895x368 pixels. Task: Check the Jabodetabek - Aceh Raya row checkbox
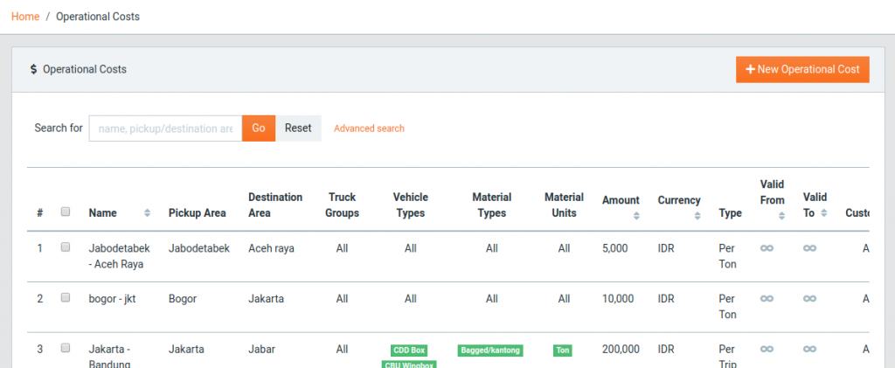[x=66, y=247]
